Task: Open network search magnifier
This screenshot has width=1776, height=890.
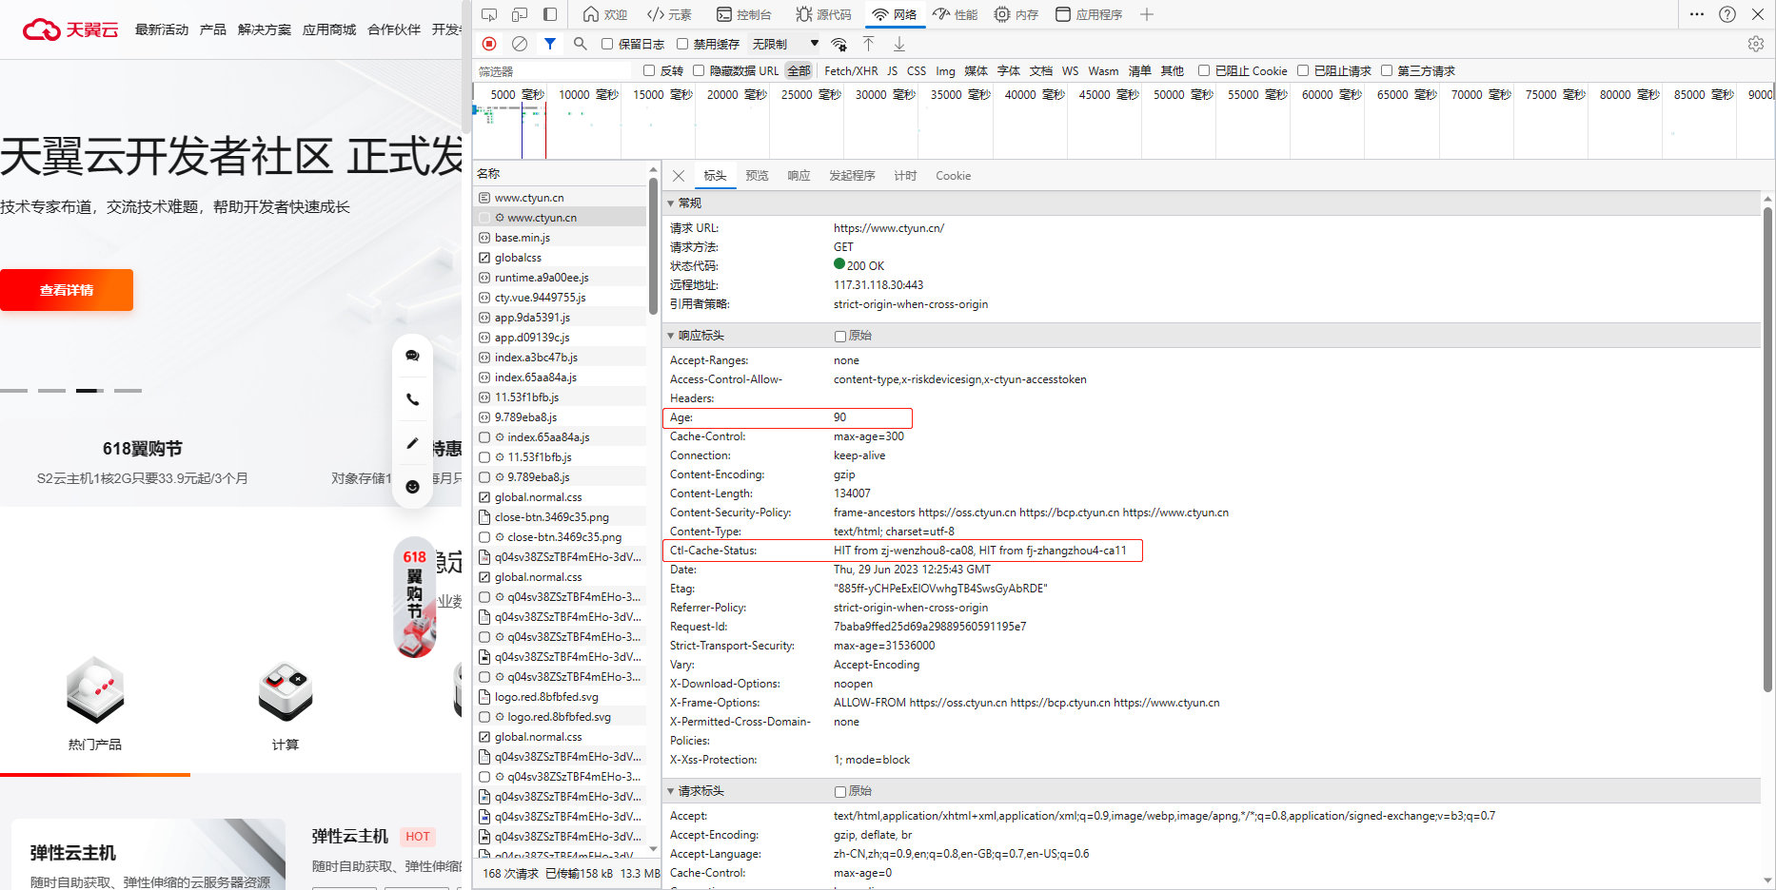Action: pos(581,44)
